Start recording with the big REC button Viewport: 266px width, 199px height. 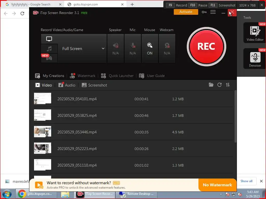click(x=206, y=47)
